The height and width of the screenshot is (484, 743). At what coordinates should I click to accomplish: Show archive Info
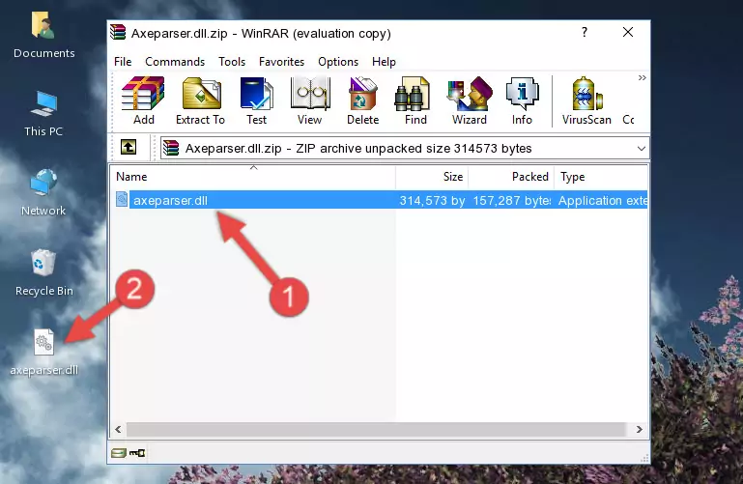coord(522,100)
